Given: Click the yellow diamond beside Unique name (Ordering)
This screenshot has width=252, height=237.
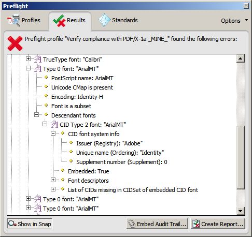Looking at the screenshot, I should tap(71, 152).
